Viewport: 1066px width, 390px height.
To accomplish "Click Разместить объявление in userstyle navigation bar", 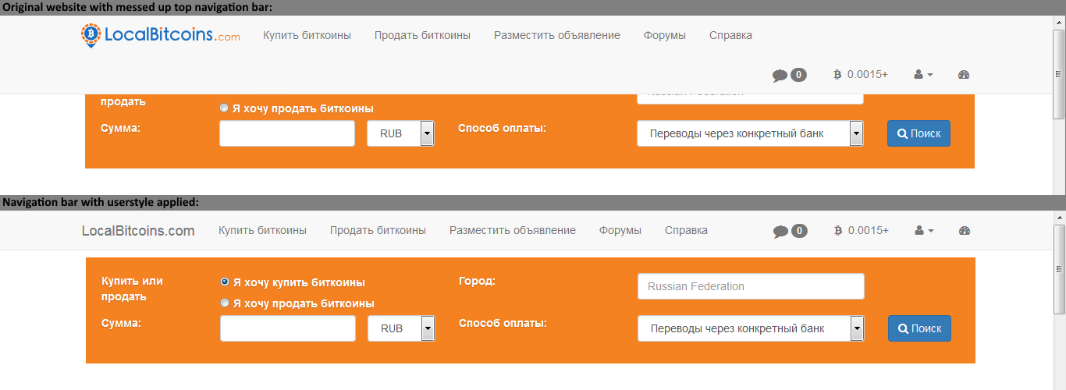I will [513, 230].
